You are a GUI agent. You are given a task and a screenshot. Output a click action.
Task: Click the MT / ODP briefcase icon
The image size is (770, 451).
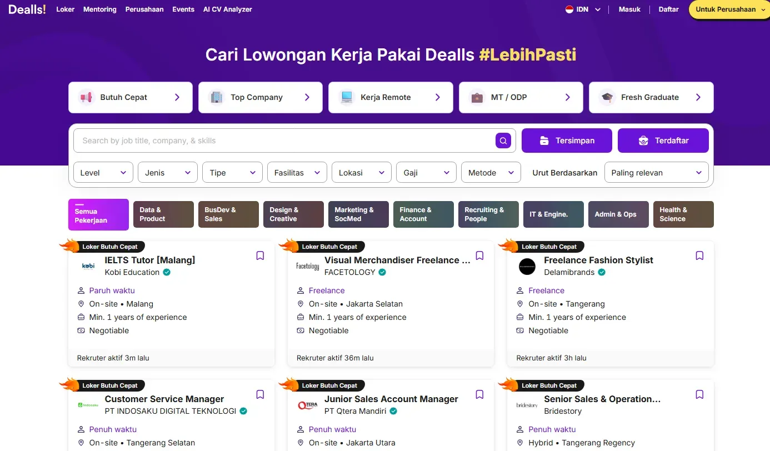(477, 97)
